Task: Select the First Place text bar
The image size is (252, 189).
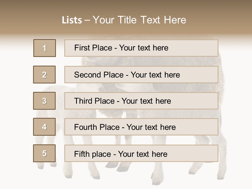Action: click(x=141, y=48)
